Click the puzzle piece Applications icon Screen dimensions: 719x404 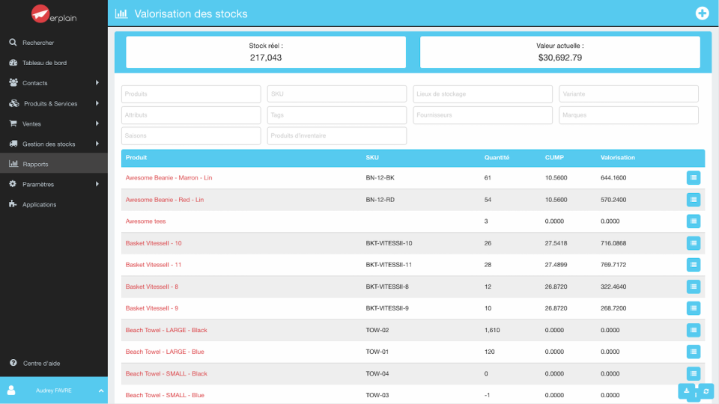[13, 204]
